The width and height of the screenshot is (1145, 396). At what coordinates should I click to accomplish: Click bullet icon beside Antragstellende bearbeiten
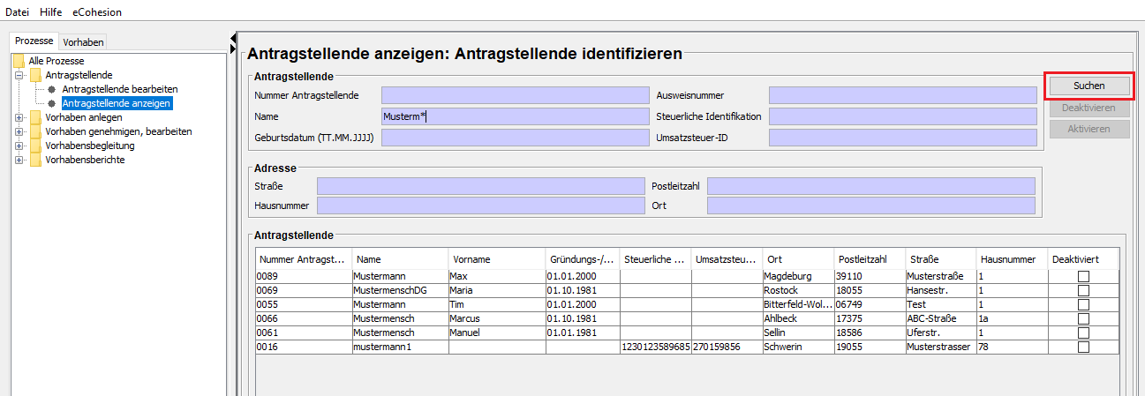[x=51, y=89]
